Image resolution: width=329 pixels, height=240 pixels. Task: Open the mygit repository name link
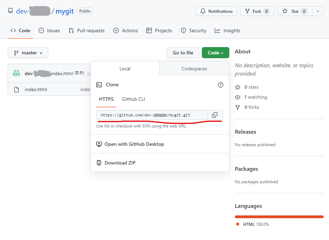coord(65,11)
